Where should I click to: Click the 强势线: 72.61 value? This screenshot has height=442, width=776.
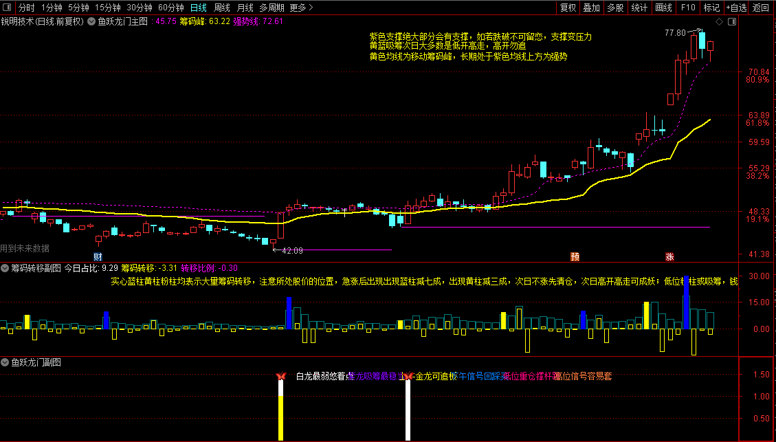click(258, 21)
